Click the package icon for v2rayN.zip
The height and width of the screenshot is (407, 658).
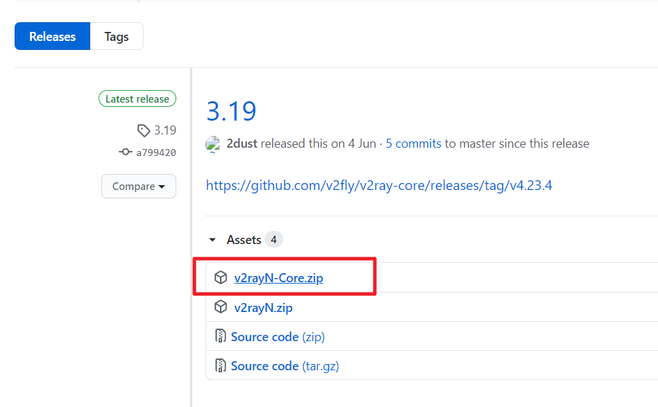221,307
